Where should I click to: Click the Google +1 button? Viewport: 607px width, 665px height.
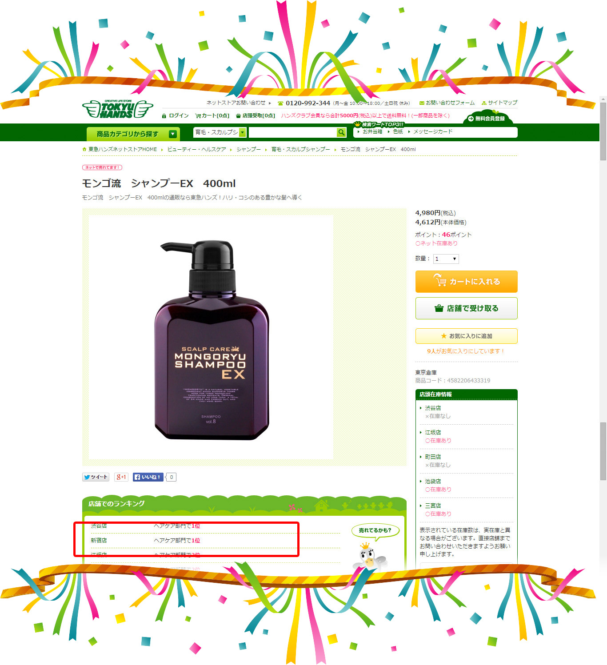click(121, 477)
